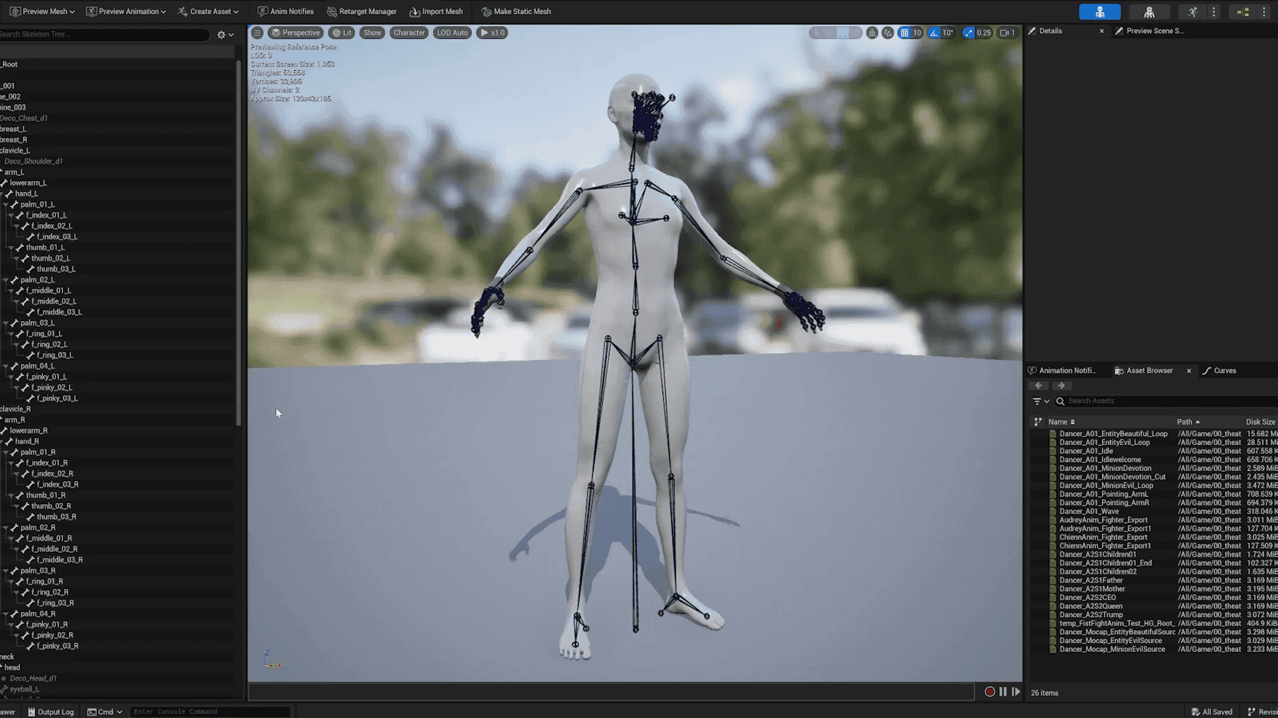Open the Asset Browser filter dropdown
1278x718 pixels.
pos(1041,401)
